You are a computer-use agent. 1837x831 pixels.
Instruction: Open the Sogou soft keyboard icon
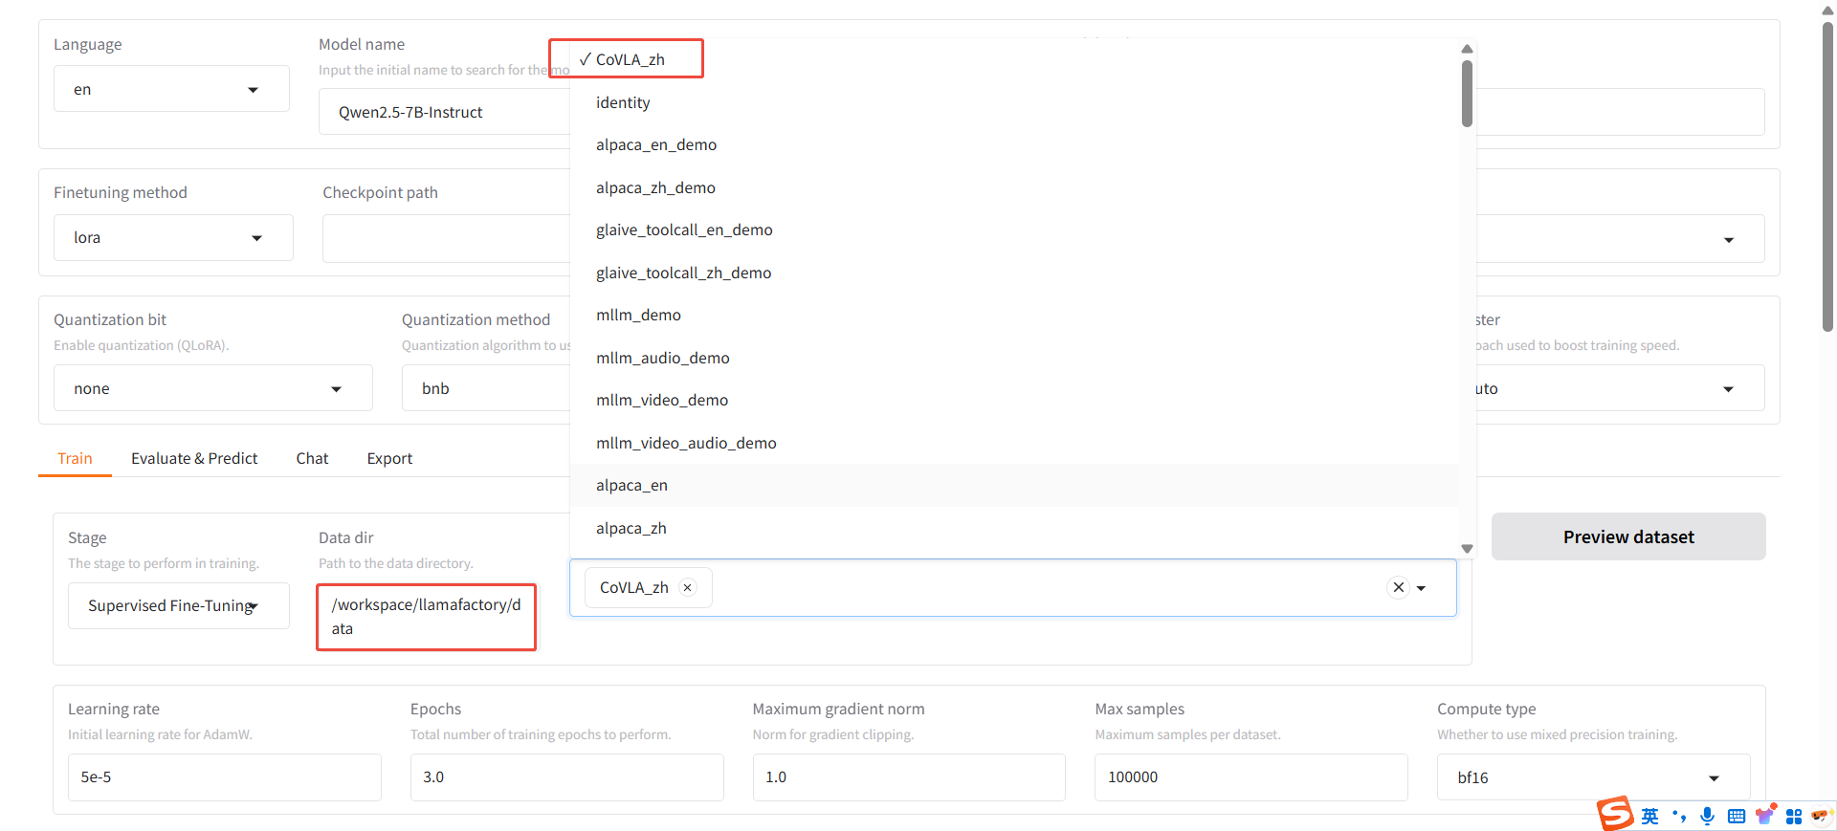[x=1737, y=816]
